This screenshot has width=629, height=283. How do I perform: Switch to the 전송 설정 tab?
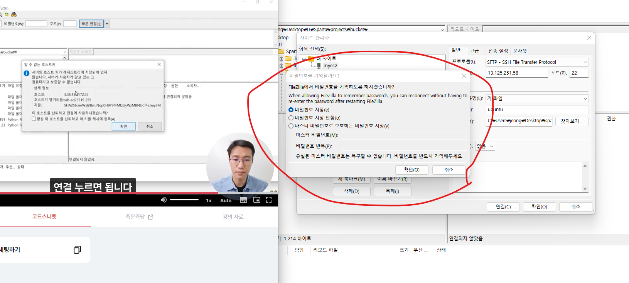[x=498, y=51]
